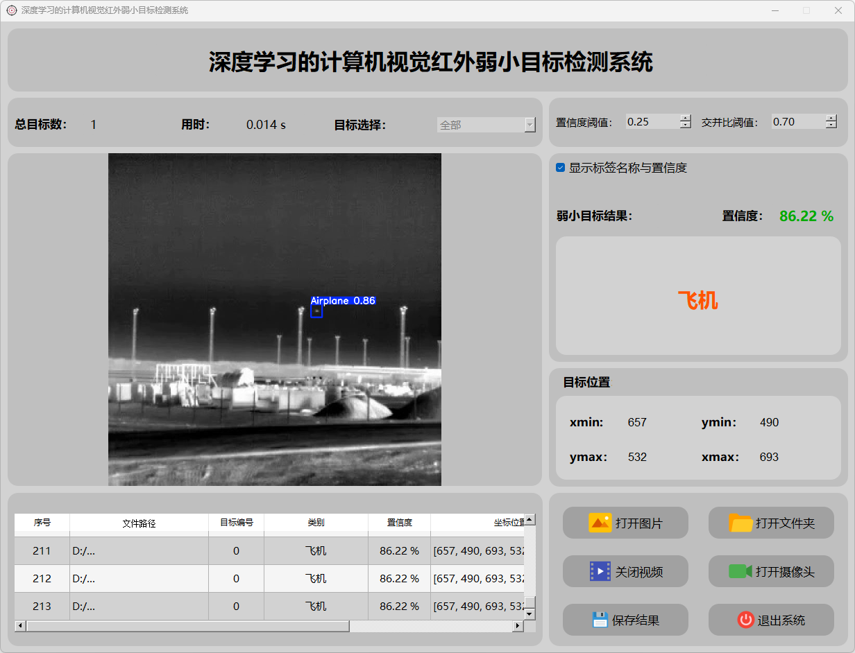Image resolution: width=855 pixels, height=653 pixels.
Task: Open the target selection dropdown
Action: point(486,125)
